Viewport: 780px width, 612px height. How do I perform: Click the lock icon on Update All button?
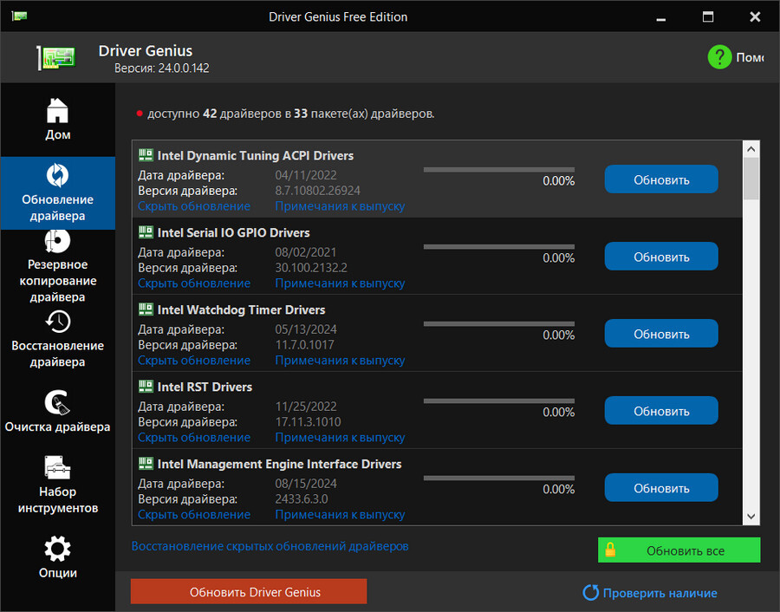[x=610, y=550]
